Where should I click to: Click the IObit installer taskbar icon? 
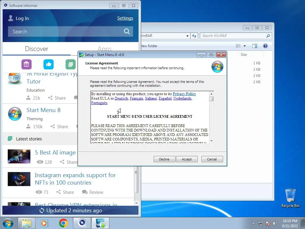100,223
